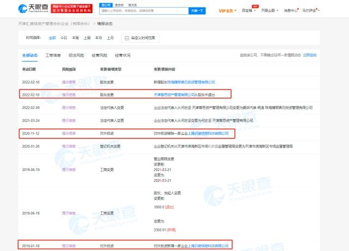Screen dimensions: 349x251
Task: Switch to the 司法风险 tab
Action: point(76,55)
